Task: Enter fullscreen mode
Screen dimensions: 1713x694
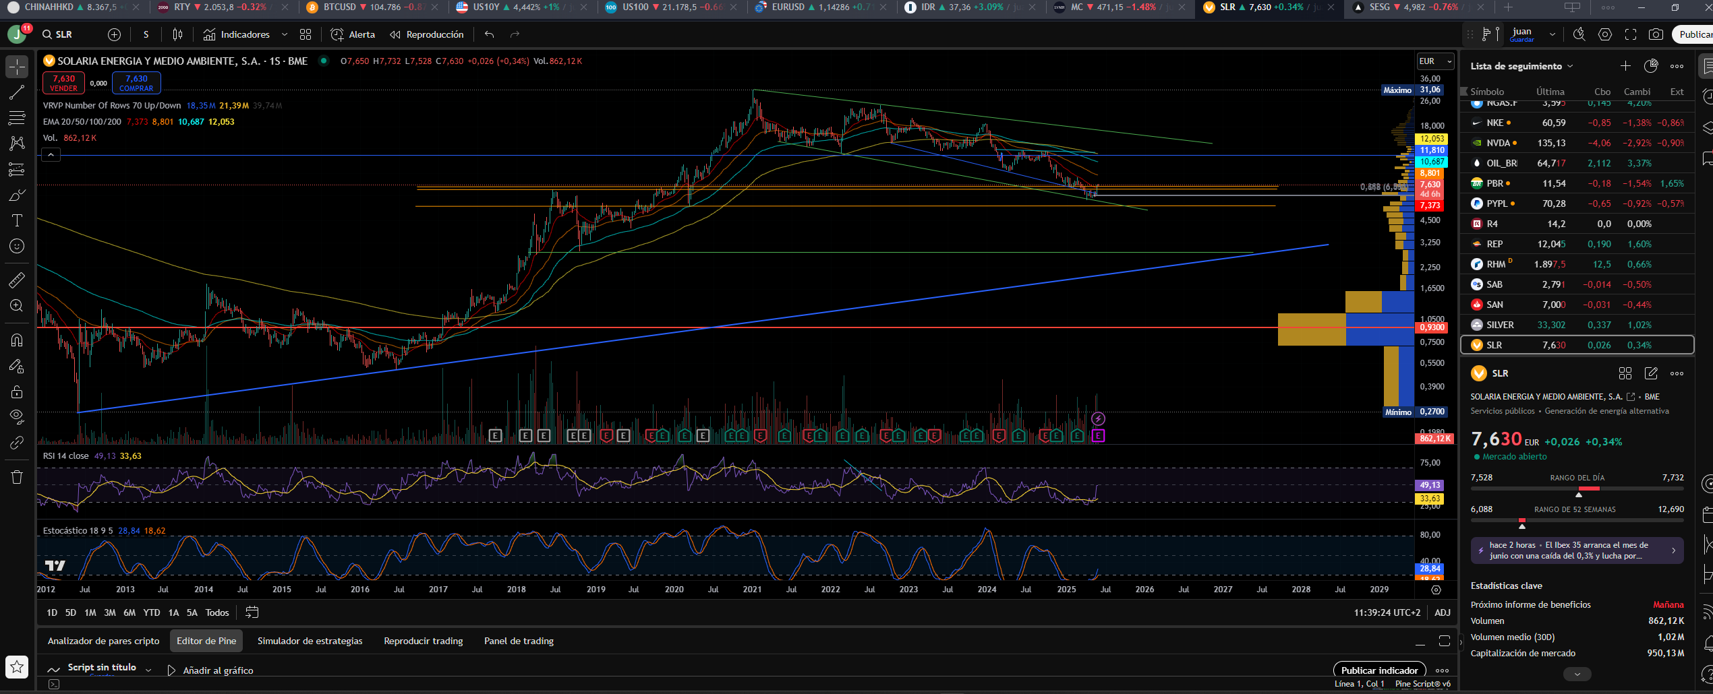Action: [x=1631, y=34]
